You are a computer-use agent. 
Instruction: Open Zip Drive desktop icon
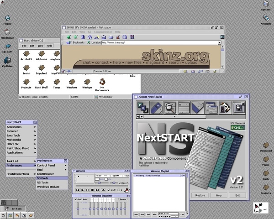tap(7, 62)
